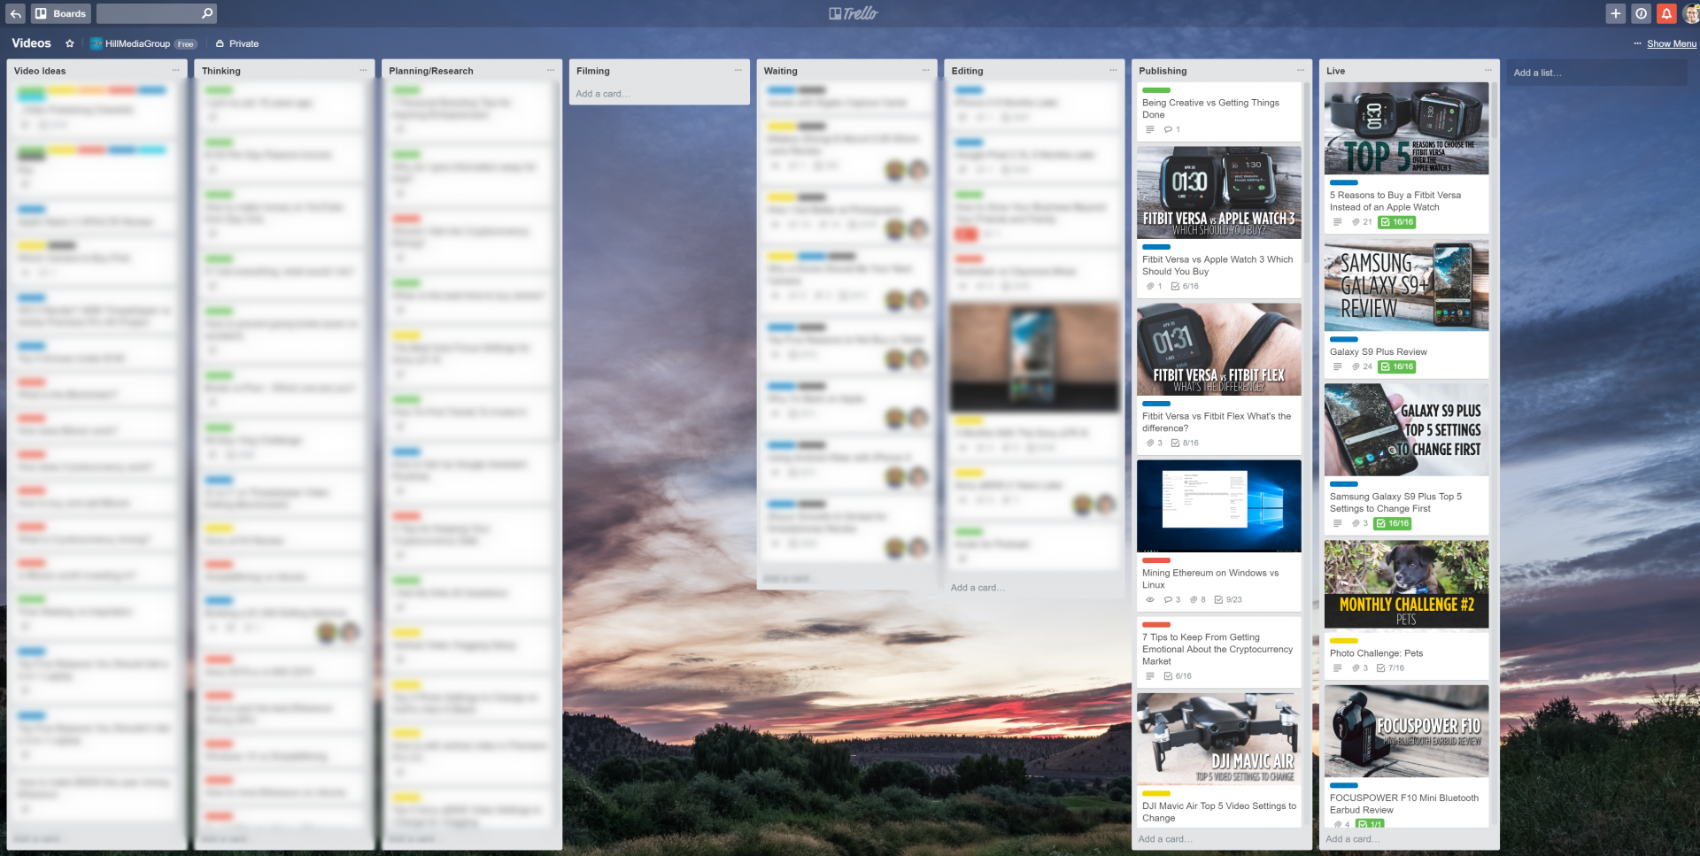Click Add a list field
The width and height of the screenshot is (1700, 856).
[1596, 73]
